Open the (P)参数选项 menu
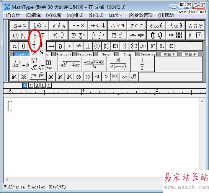This screenshot has height=193, width=209. 141,15
